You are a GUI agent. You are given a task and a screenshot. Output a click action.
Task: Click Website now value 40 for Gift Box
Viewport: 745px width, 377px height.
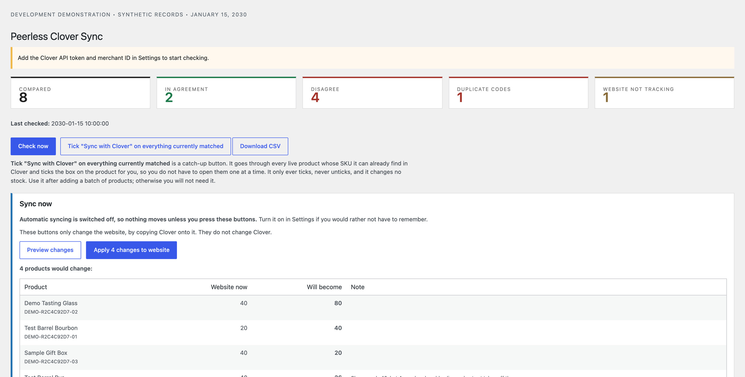(x=244, y=353)
